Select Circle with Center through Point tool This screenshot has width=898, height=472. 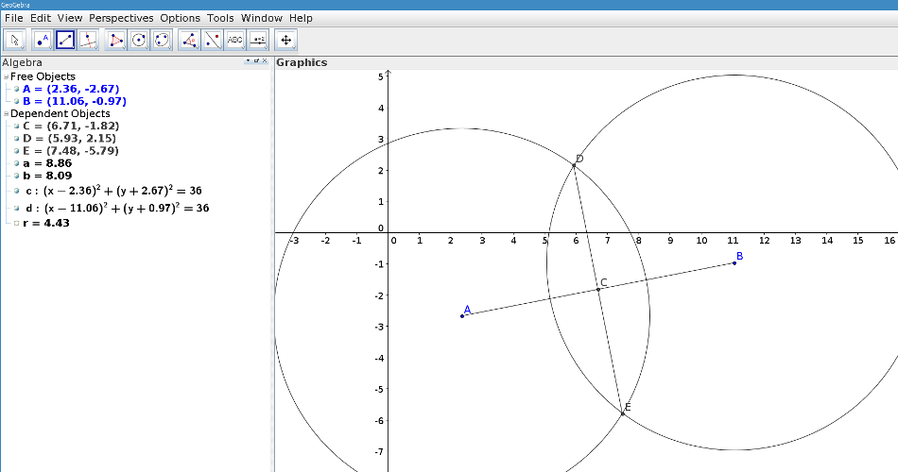coord(139,40)
